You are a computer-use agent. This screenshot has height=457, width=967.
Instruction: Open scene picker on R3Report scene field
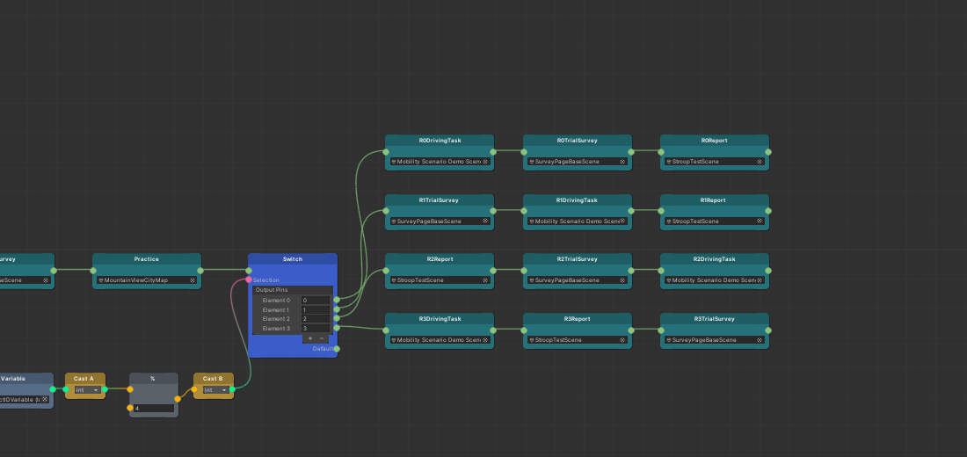pyautogui.click(x=622, y=340)
